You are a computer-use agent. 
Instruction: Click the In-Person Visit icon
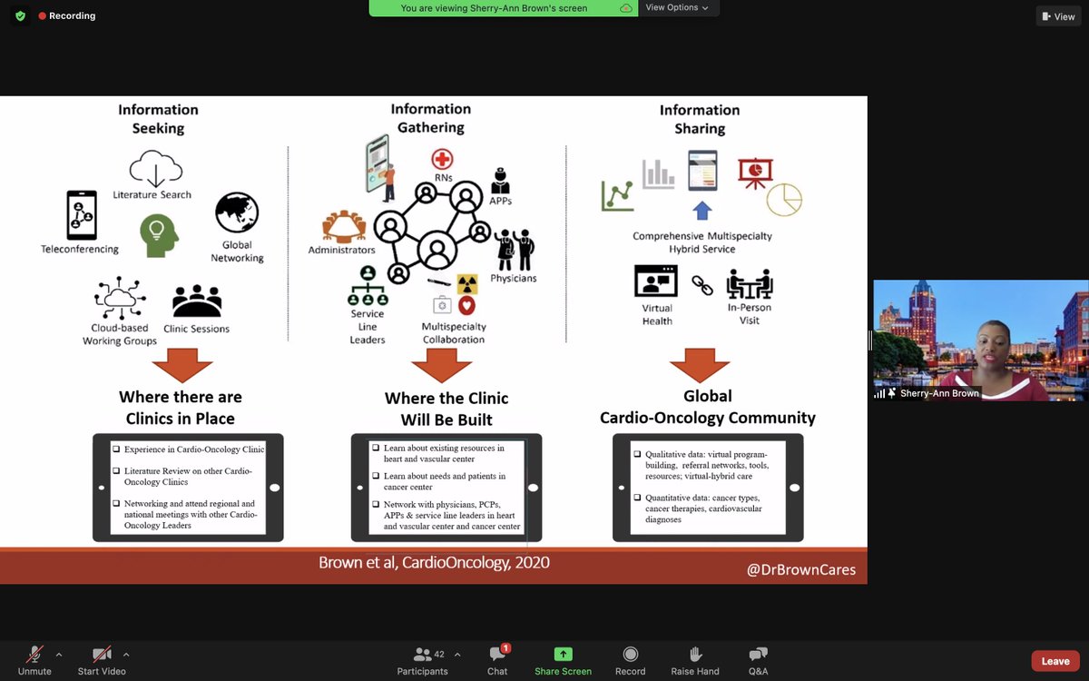[750, 285]
